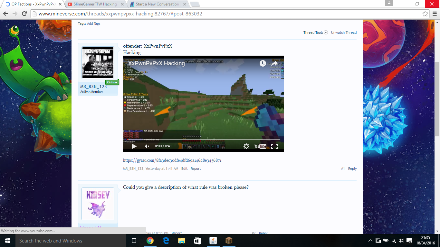Expand hidden system tray icons

pos(370,241)
